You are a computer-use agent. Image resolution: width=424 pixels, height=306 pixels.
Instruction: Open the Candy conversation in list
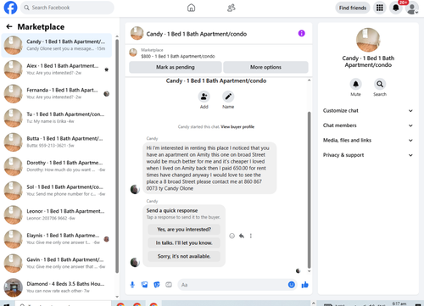57,45
